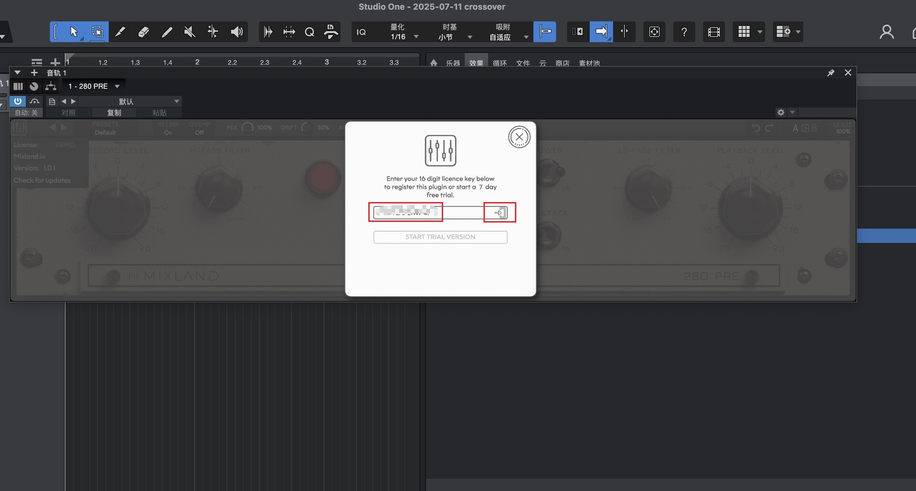The width and height of the screenshot is (916, 491).
Task: Expand the grid view dropdown arrow
Action: [760, 32]
